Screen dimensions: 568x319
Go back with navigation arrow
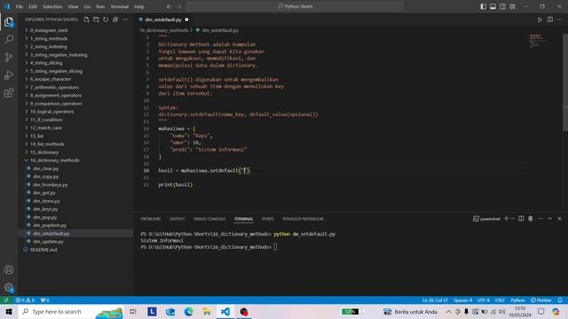[x=169, y=6]
